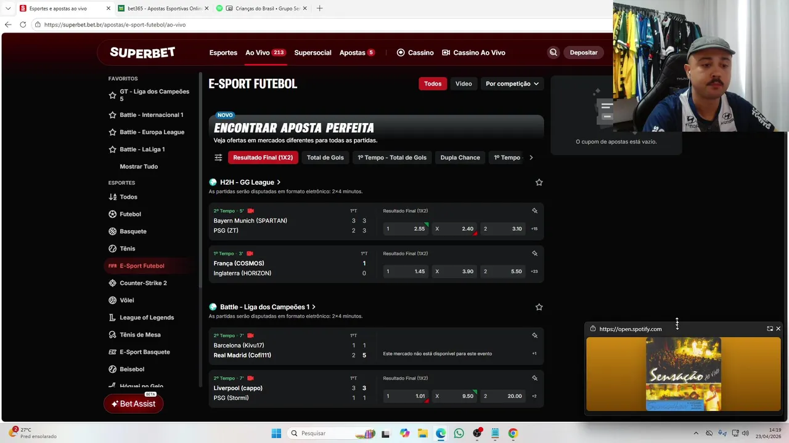This screenshot has width=789, height=443.
Task: Show +15 more markets for Bayern match
Action: (x=534, y=229)
